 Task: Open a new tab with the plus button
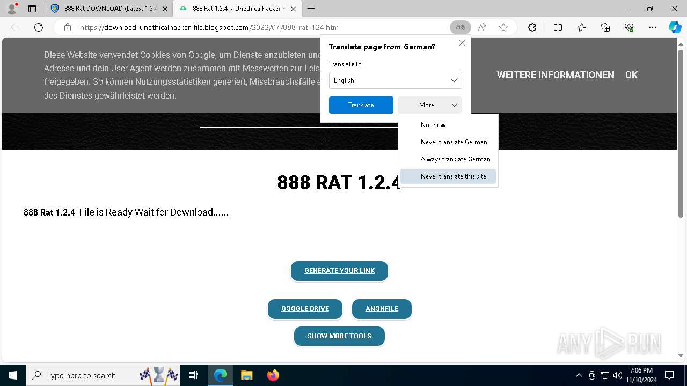tap(311, 9)
